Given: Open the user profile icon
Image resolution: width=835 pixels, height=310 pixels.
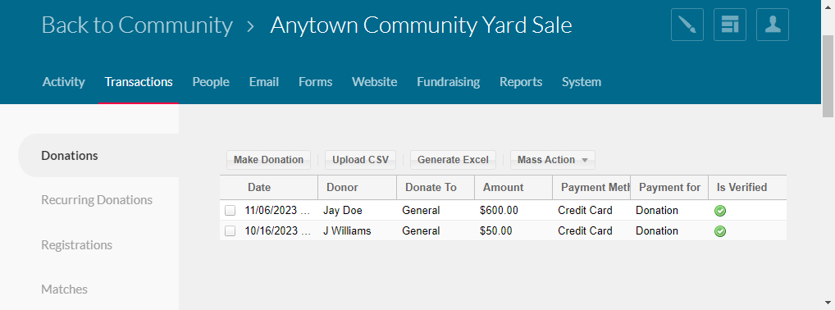Looking at the screenshot, I should pos(772,25).
